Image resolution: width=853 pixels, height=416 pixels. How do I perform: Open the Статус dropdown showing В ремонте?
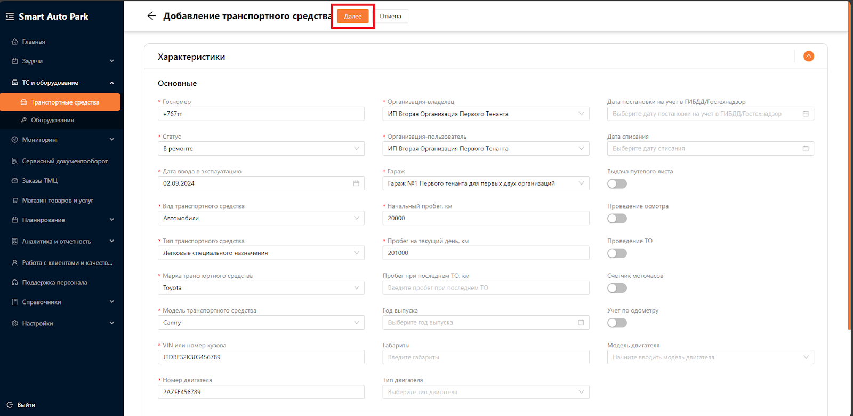tap(261, 149)
